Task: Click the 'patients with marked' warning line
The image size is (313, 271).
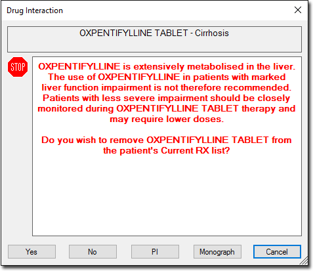Action: click(167, 77)
